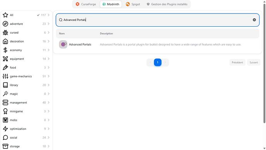The height and width of the screenshot is (150, 266).
Task: Click the archive box storage icon
Action: click(x=5, y=146)
